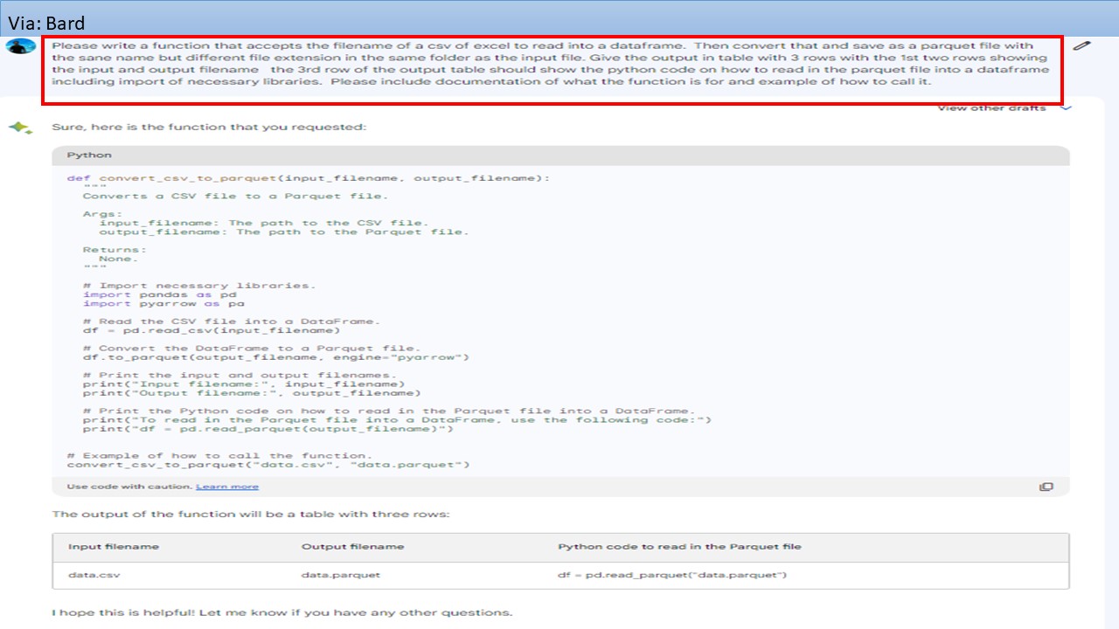Copy the Python code with the copy icon
The width and height of the screenshot is (1119, 629).
coord(1046,487)
